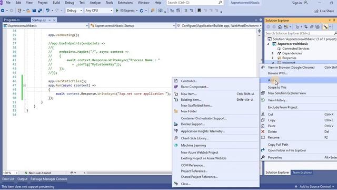
Task: Expand the Dependencies node
Action: (x=273, y=53)
